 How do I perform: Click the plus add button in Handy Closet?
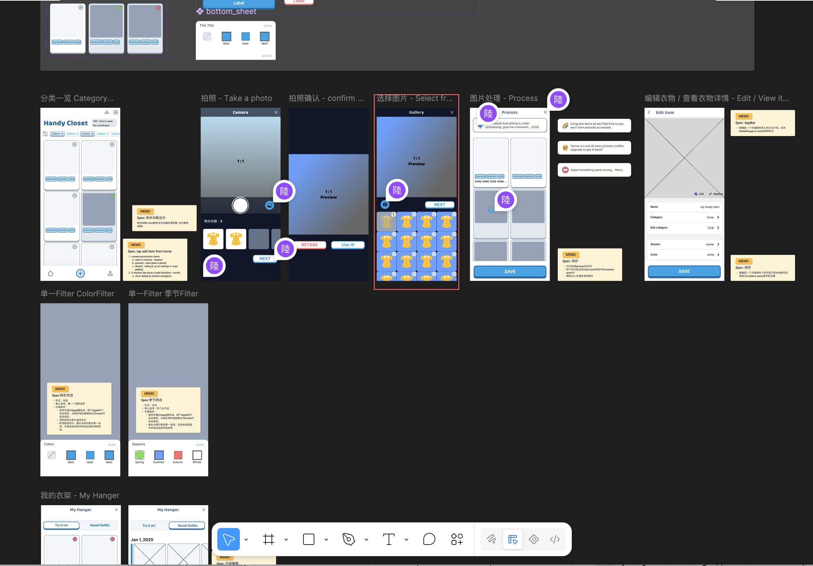pyautogui.click(x=81, y=273)
